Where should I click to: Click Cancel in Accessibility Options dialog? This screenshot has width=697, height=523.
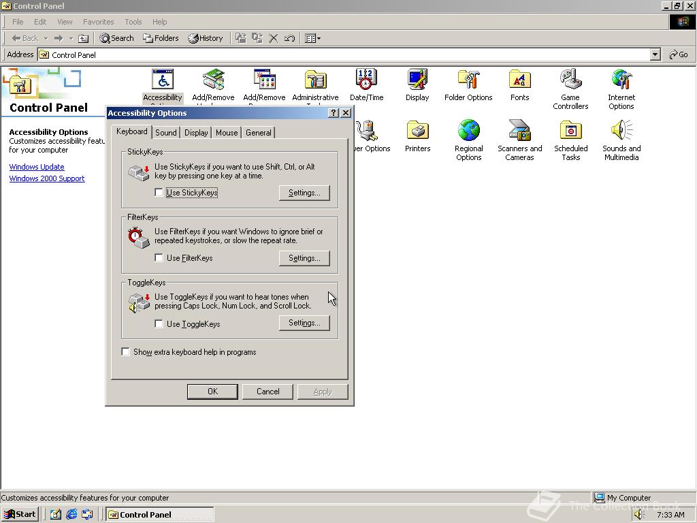(268, 392)
